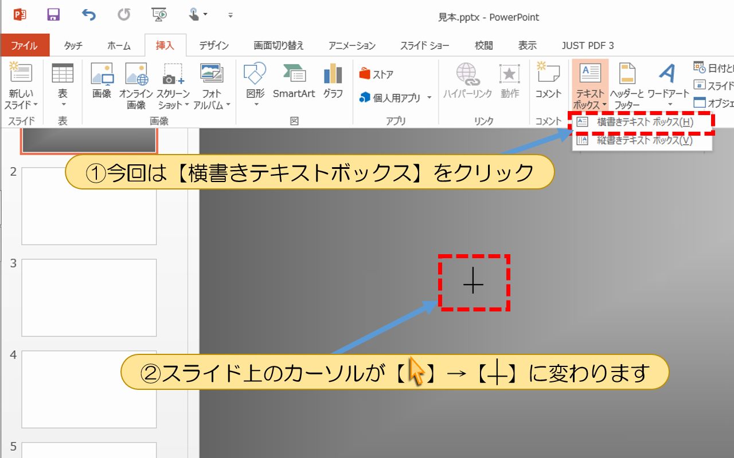Select slide 2 thumbnail

click(x=89, y=206)
